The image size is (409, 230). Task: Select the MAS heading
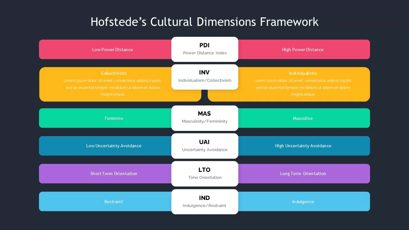tap(204, 114)
